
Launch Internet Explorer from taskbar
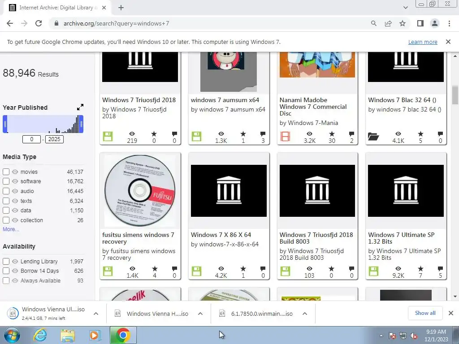[40, 335]
